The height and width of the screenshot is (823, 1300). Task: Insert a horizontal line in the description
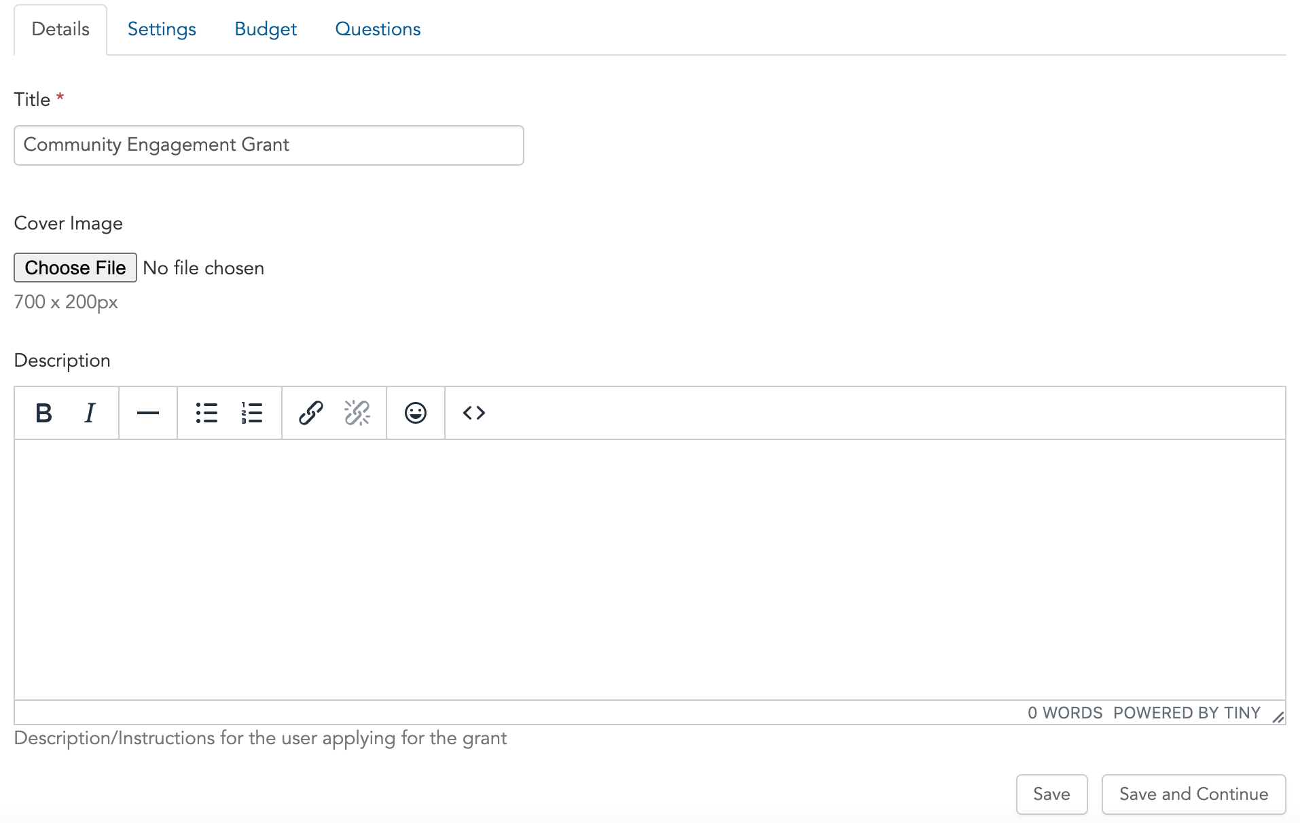148,413
